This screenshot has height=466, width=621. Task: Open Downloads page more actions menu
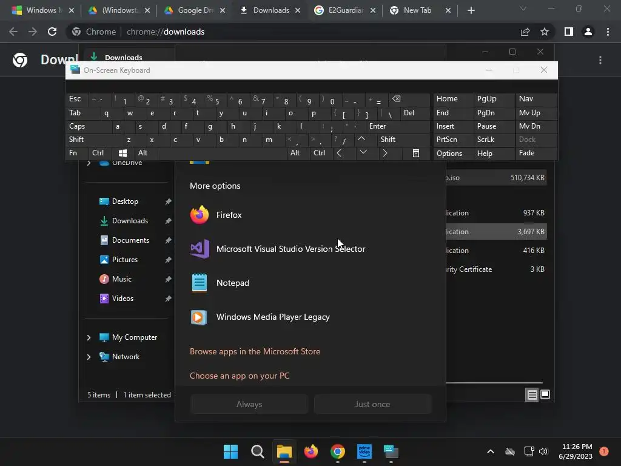point(600,60)
